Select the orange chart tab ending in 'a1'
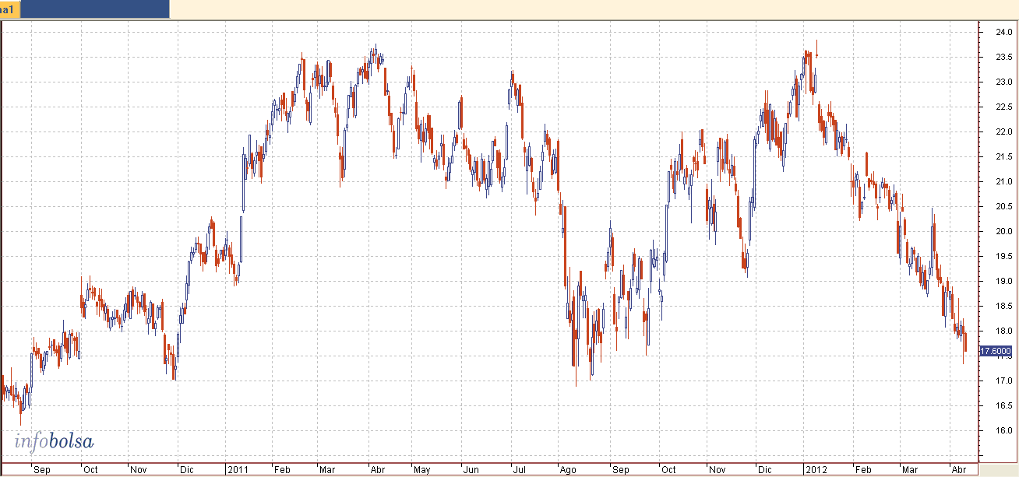 point(11,9)
